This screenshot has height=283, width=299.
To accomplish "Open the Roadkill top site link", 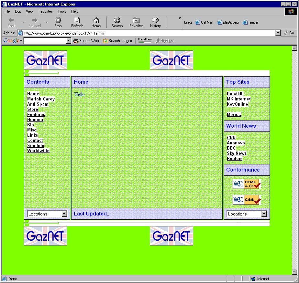I will (x=235, y=94).
